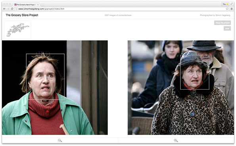Click the zoom magnifier under the left photo
The width and height of the screenshot is (236, 146).
60,140
